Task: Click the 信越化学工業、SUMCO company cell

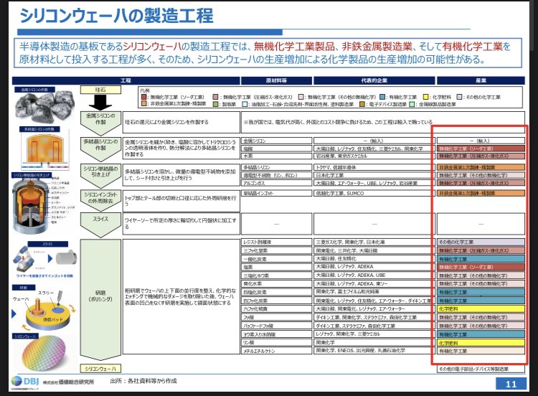Action: pos(374,193)
